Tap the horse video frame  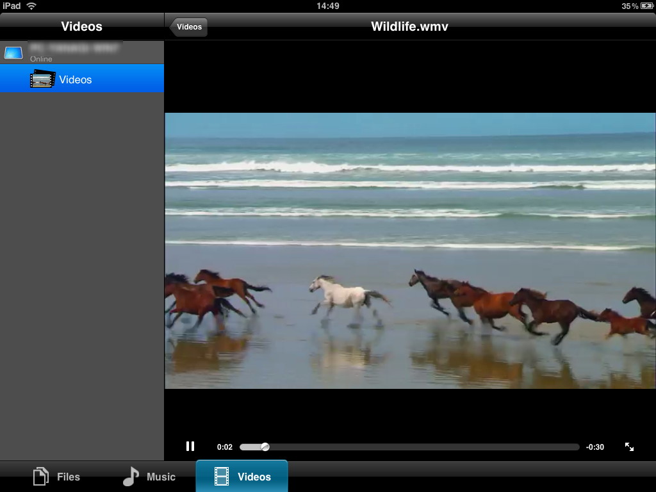[x=410, y=250]
